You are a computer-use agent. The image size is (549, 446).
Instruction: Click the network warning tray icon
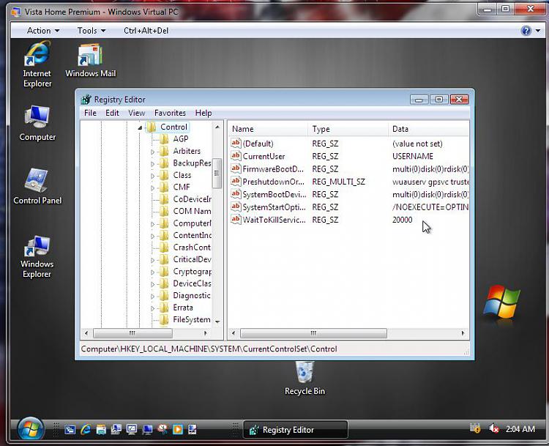[x=475, y=428]
